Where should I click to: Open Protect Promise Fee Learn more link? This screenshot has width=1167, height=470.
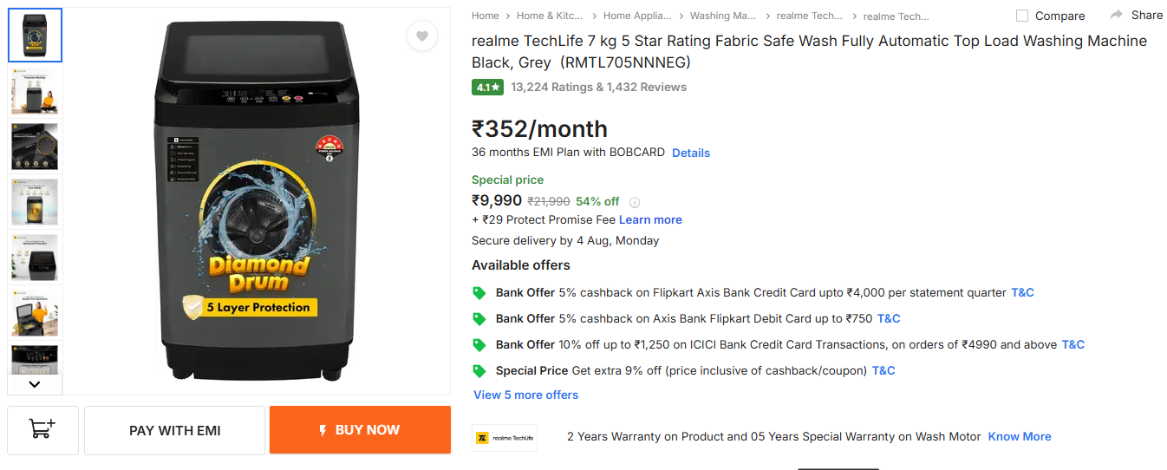click(x=650, y=219)
